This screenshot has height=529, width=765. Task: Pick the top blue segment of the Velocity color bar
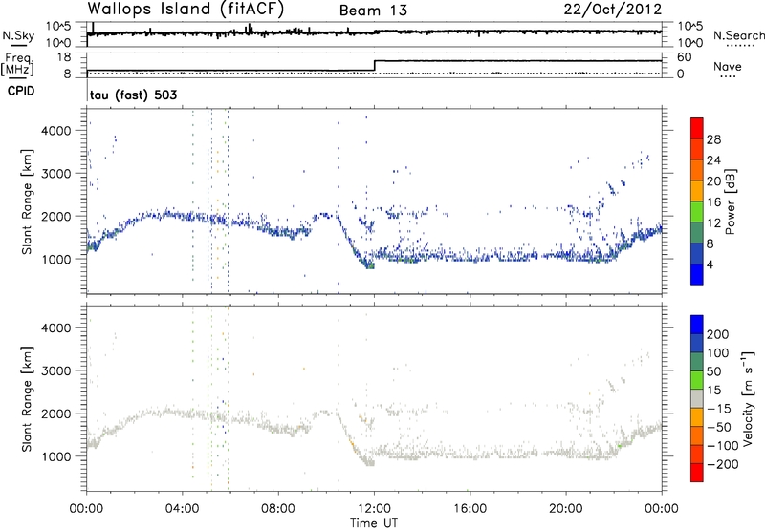697,325
